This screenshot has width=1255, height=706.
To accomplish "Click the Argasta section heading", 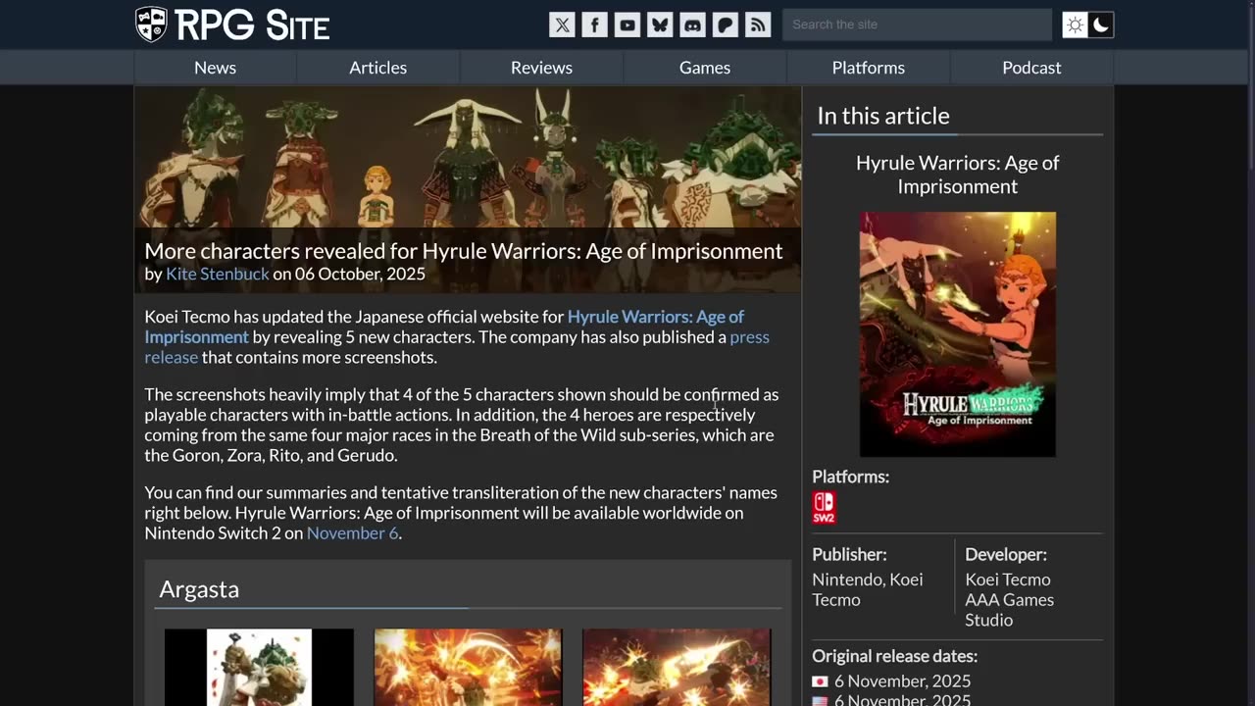I will (x=199, y=588).
